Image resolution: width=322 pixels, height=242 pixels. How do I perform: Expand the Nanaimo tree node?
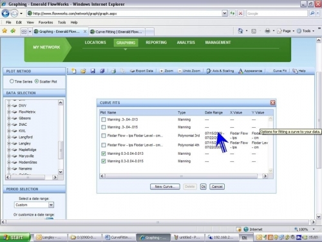click(9, 168)
